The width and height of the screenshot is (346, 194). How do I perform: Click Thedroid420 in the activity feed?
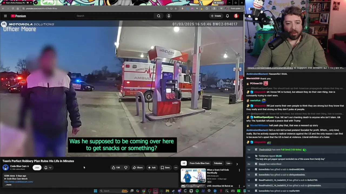click(x=265, y=150)
